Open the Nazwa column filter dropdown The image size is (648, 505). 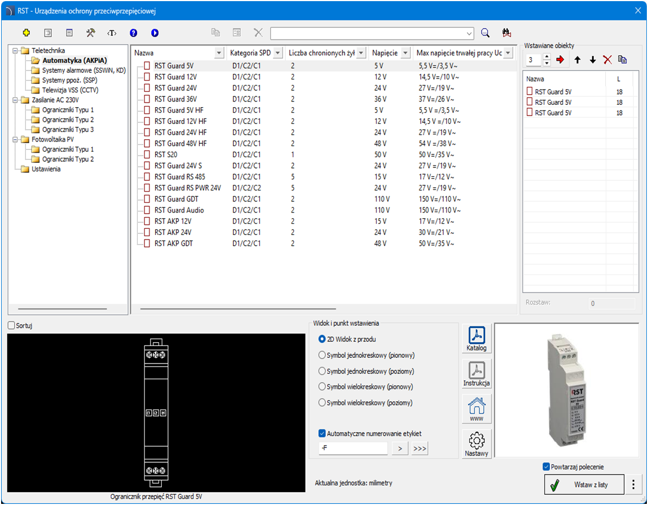(x=219, y=53)
